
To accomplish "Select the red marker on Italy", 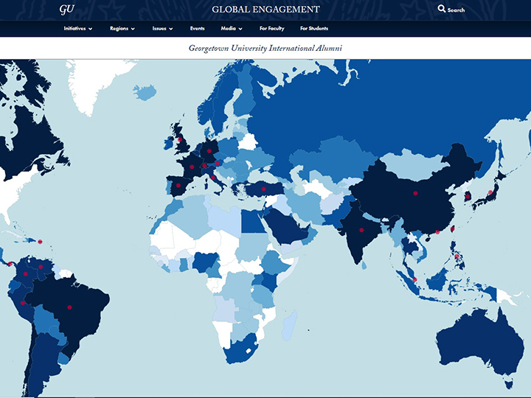I will pos(213,178).
